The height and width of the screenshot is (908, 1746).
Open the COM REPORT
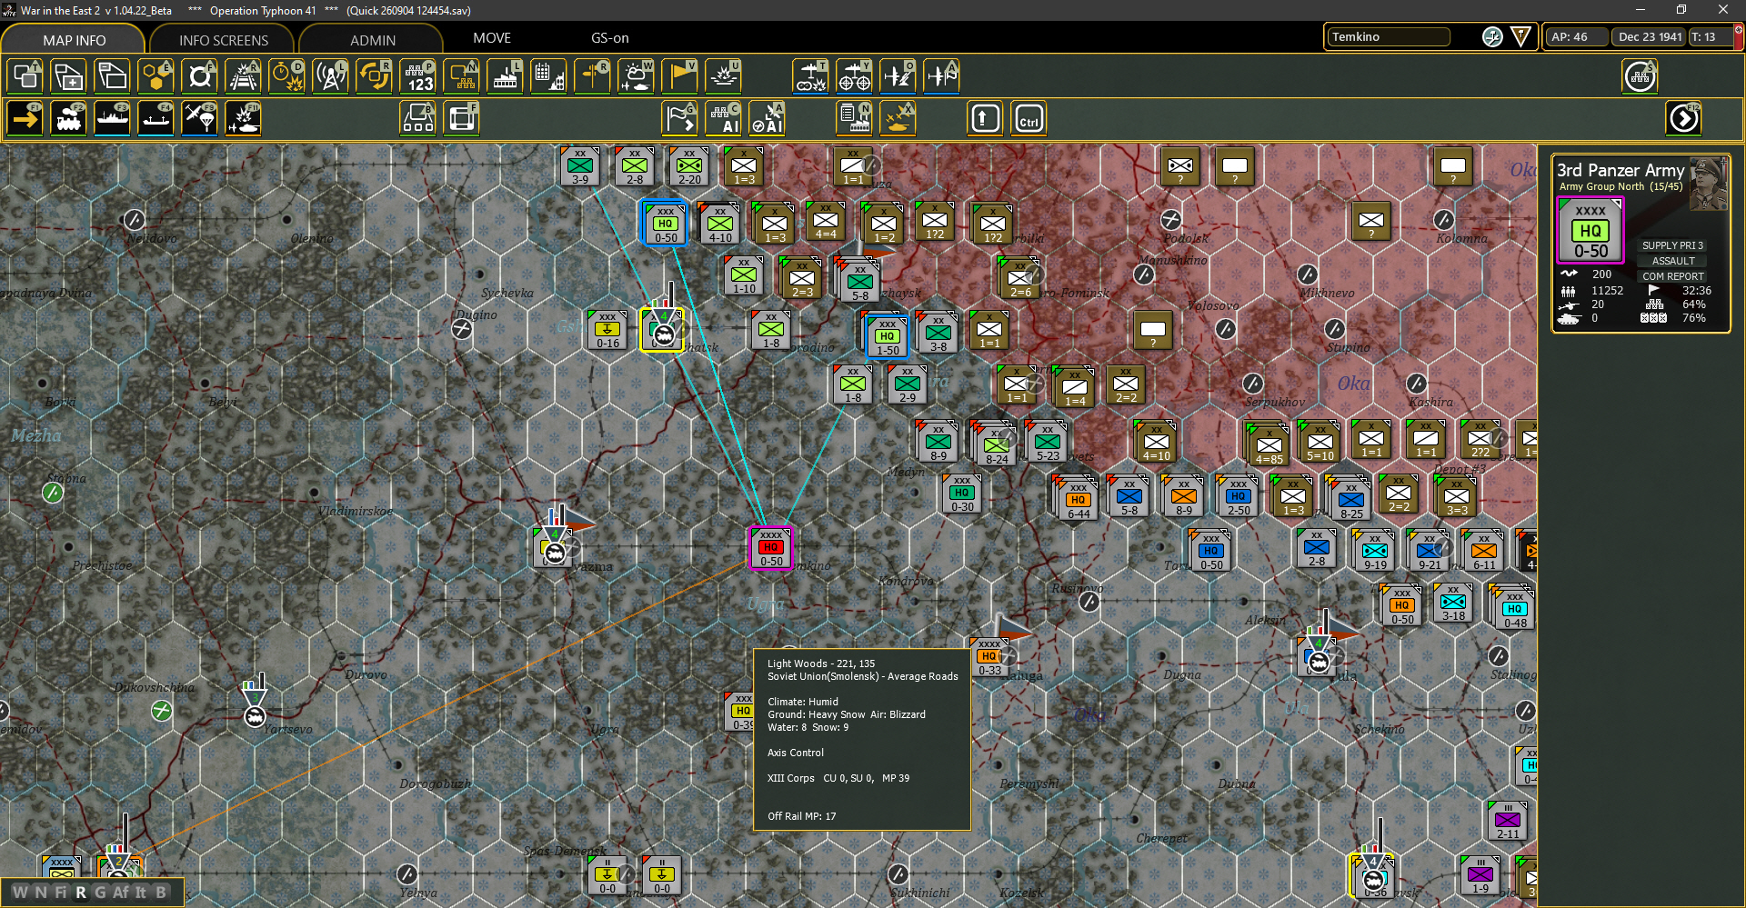(x=1672, y=276)
